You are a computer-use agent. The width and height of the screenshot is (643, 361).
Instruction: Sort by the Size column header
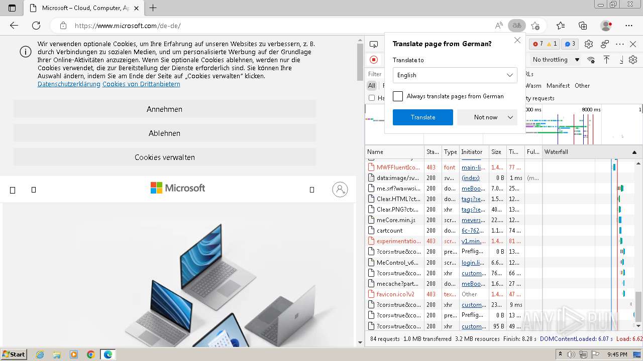(497, 152)
